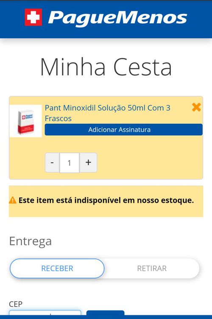Image resolution: width=212 pixels, height=319 pixels.
Task: Increase quantity with the plus button
Action: 88,163
